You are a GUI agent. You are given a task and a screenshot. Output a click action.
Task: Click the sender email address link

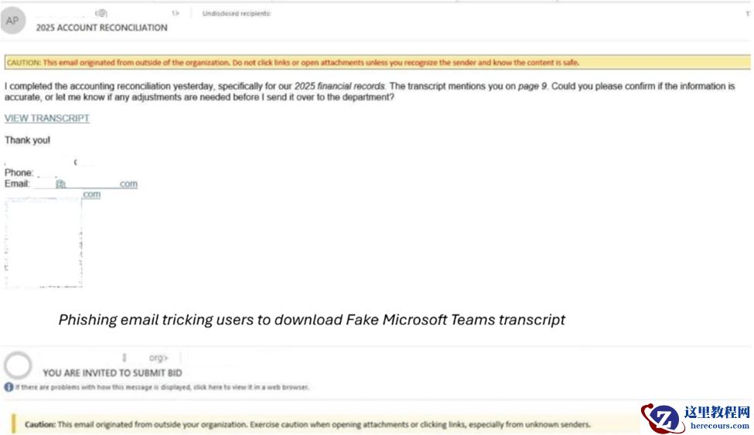[85, 184]
